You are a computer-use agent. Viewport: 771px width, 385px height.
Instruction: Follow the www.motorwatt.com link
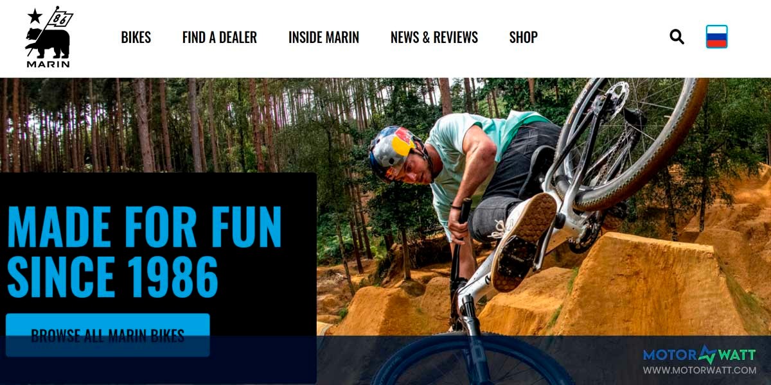(x=700, y=370)
